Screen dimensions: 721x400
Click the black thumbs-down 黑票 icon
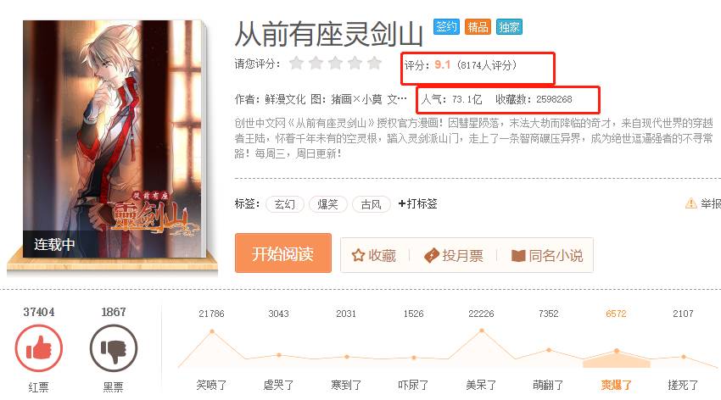coord(113,348)
